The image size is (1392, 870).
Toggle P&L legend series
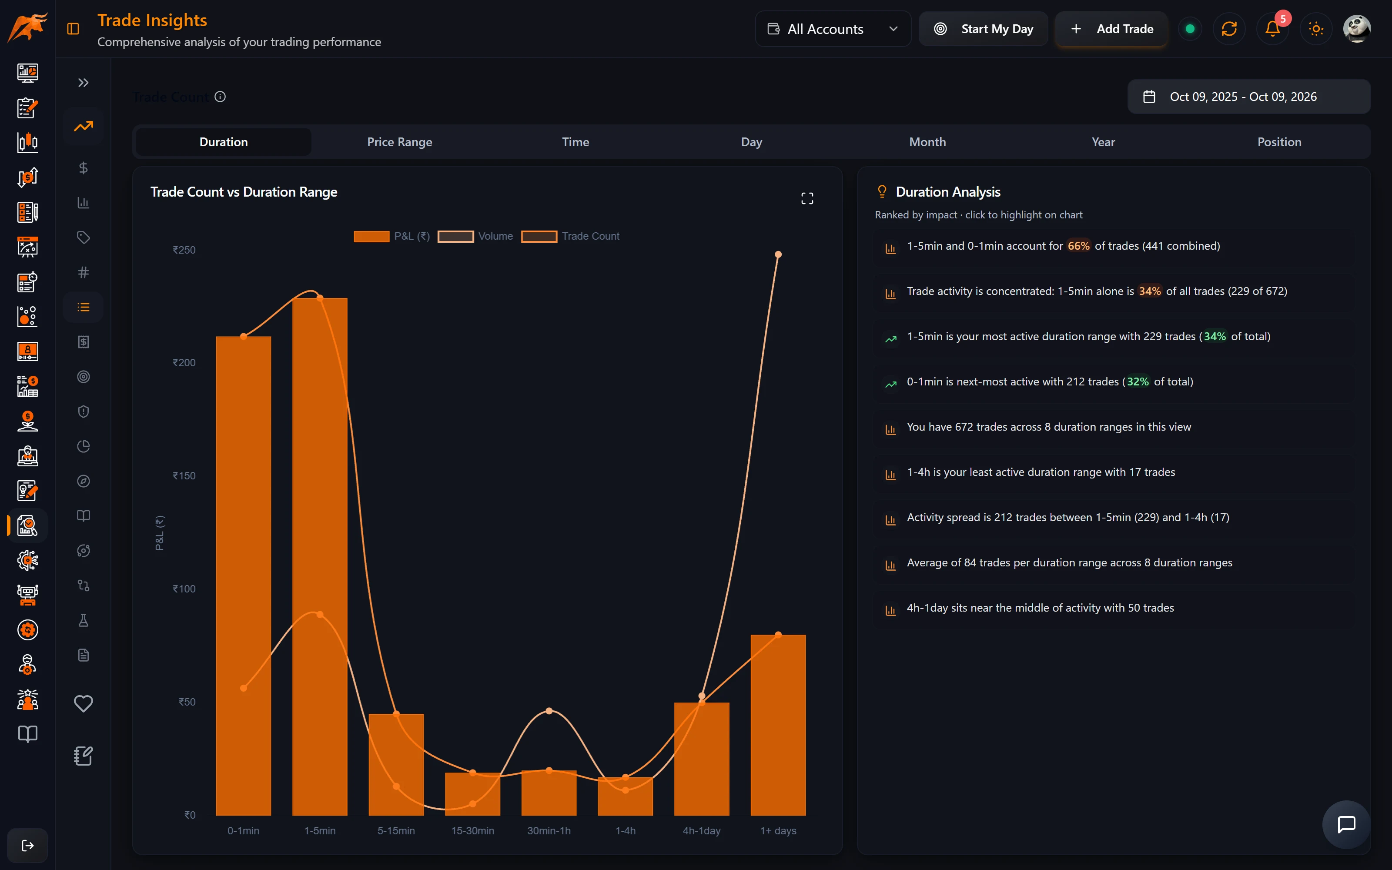(x=391, y=237)
